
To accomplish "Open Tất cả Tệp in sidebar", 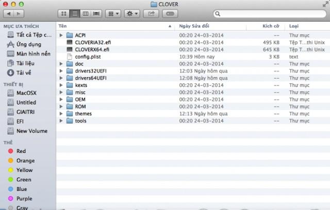I will pyautogui.click(x=29, y=35).
